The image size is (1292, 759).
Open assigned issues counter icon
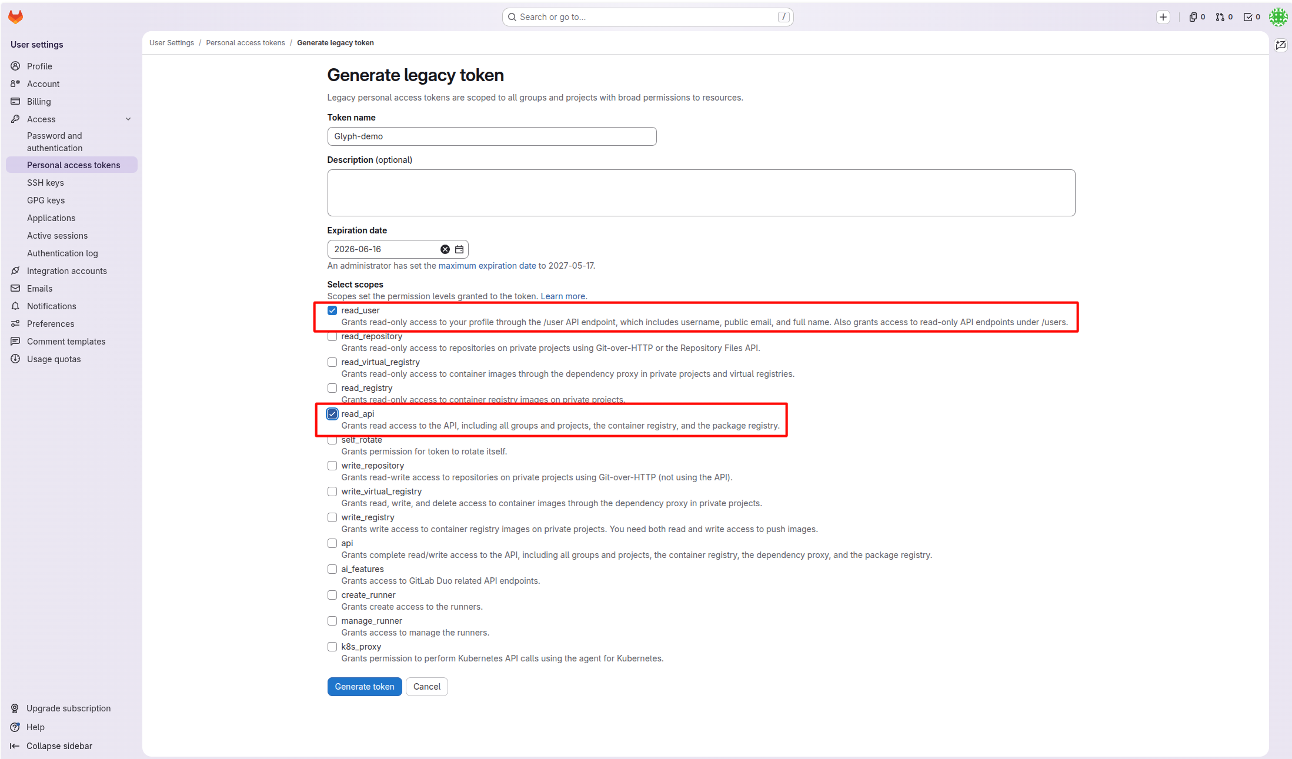point(1197,17)
